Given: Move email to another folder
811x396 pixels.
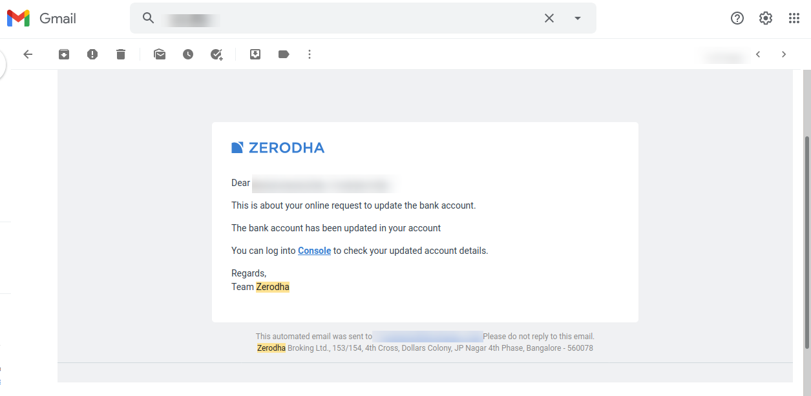Looking at the screenshot, I should 255,54.
